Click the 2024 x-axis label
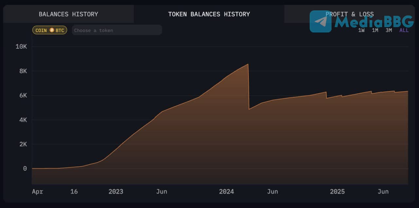 point(227,191)
